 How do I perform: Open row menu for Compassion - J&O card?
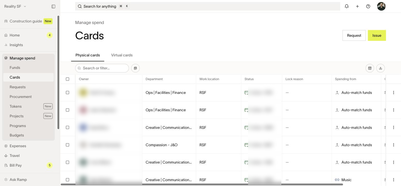pyautogui.click(x=394, y=145)
